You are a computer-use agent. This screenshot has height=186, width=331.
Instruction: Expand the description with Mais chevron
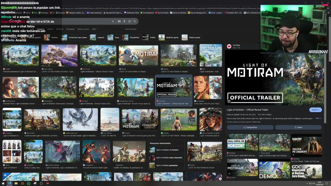[x=318, y=118]
